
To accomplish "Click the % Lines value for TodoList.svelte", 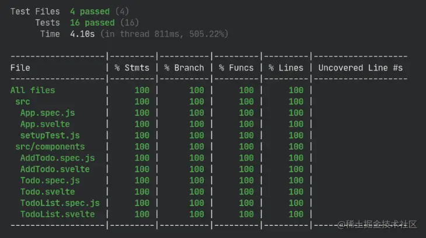I will coord(296,214).
